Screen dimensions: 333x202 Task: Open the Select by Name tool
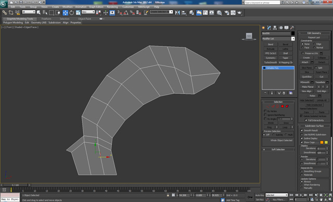(45, 12)
